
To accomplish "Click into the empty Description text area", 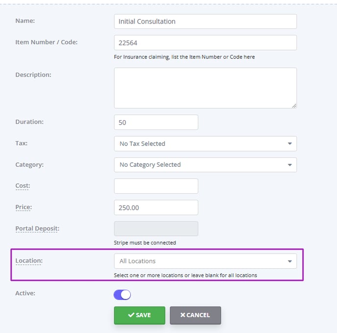I will coord(205,88).
